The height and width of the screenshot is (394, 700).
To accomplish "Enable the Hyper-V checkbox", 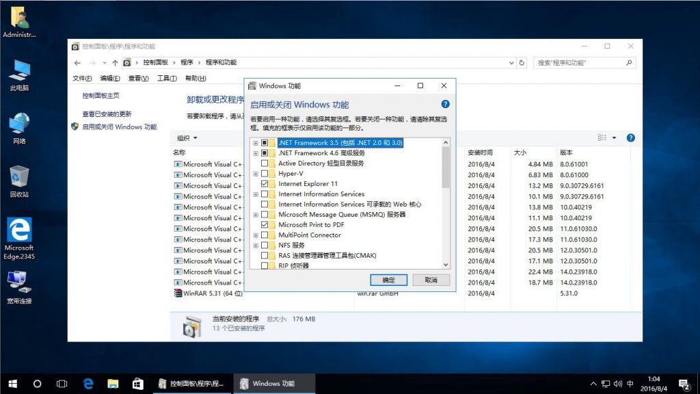I will point(265,174).
